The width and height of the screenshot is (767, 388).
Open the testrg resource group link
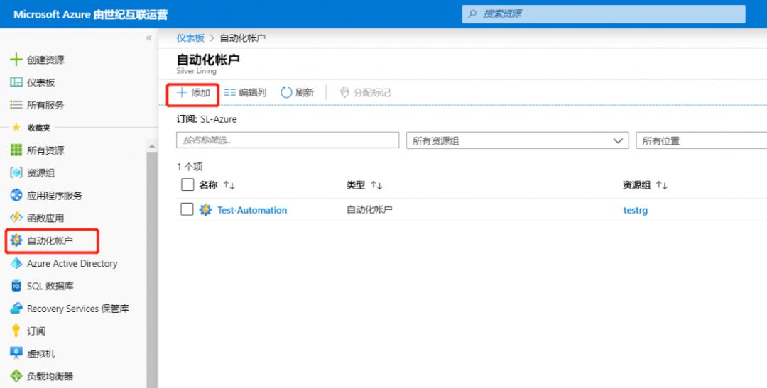[636, 210]
